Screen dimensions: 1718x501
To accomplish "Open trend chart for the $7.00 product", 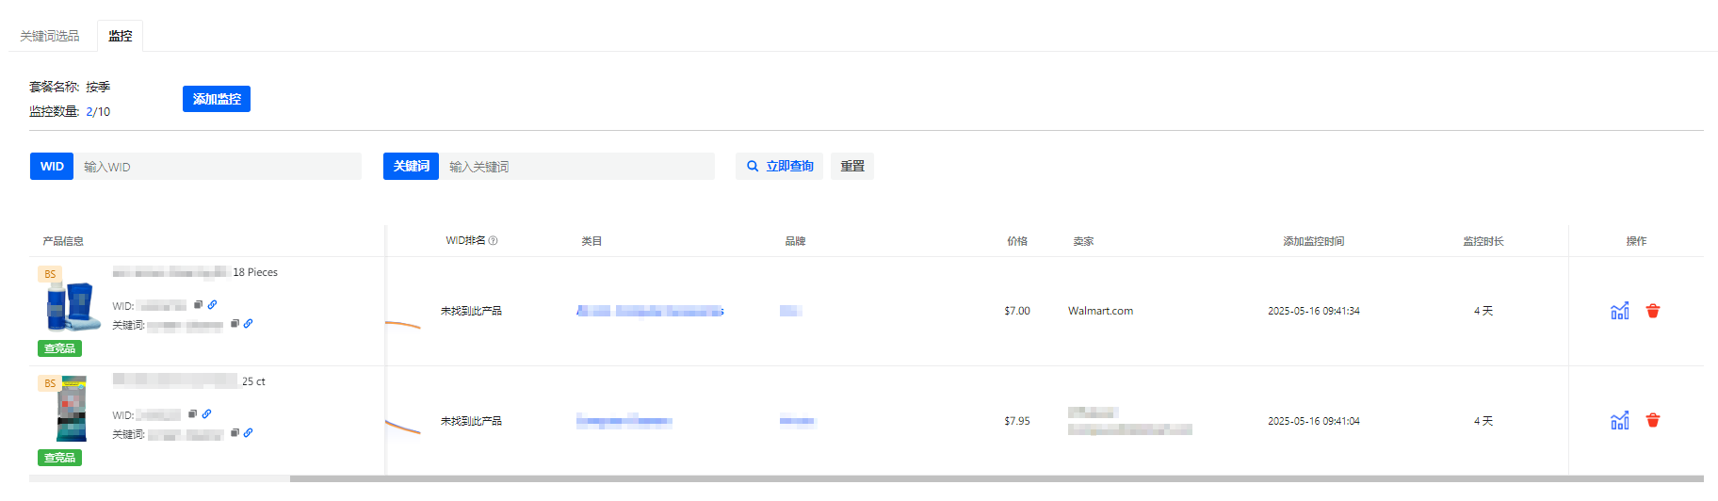I will pos(1619,311).
